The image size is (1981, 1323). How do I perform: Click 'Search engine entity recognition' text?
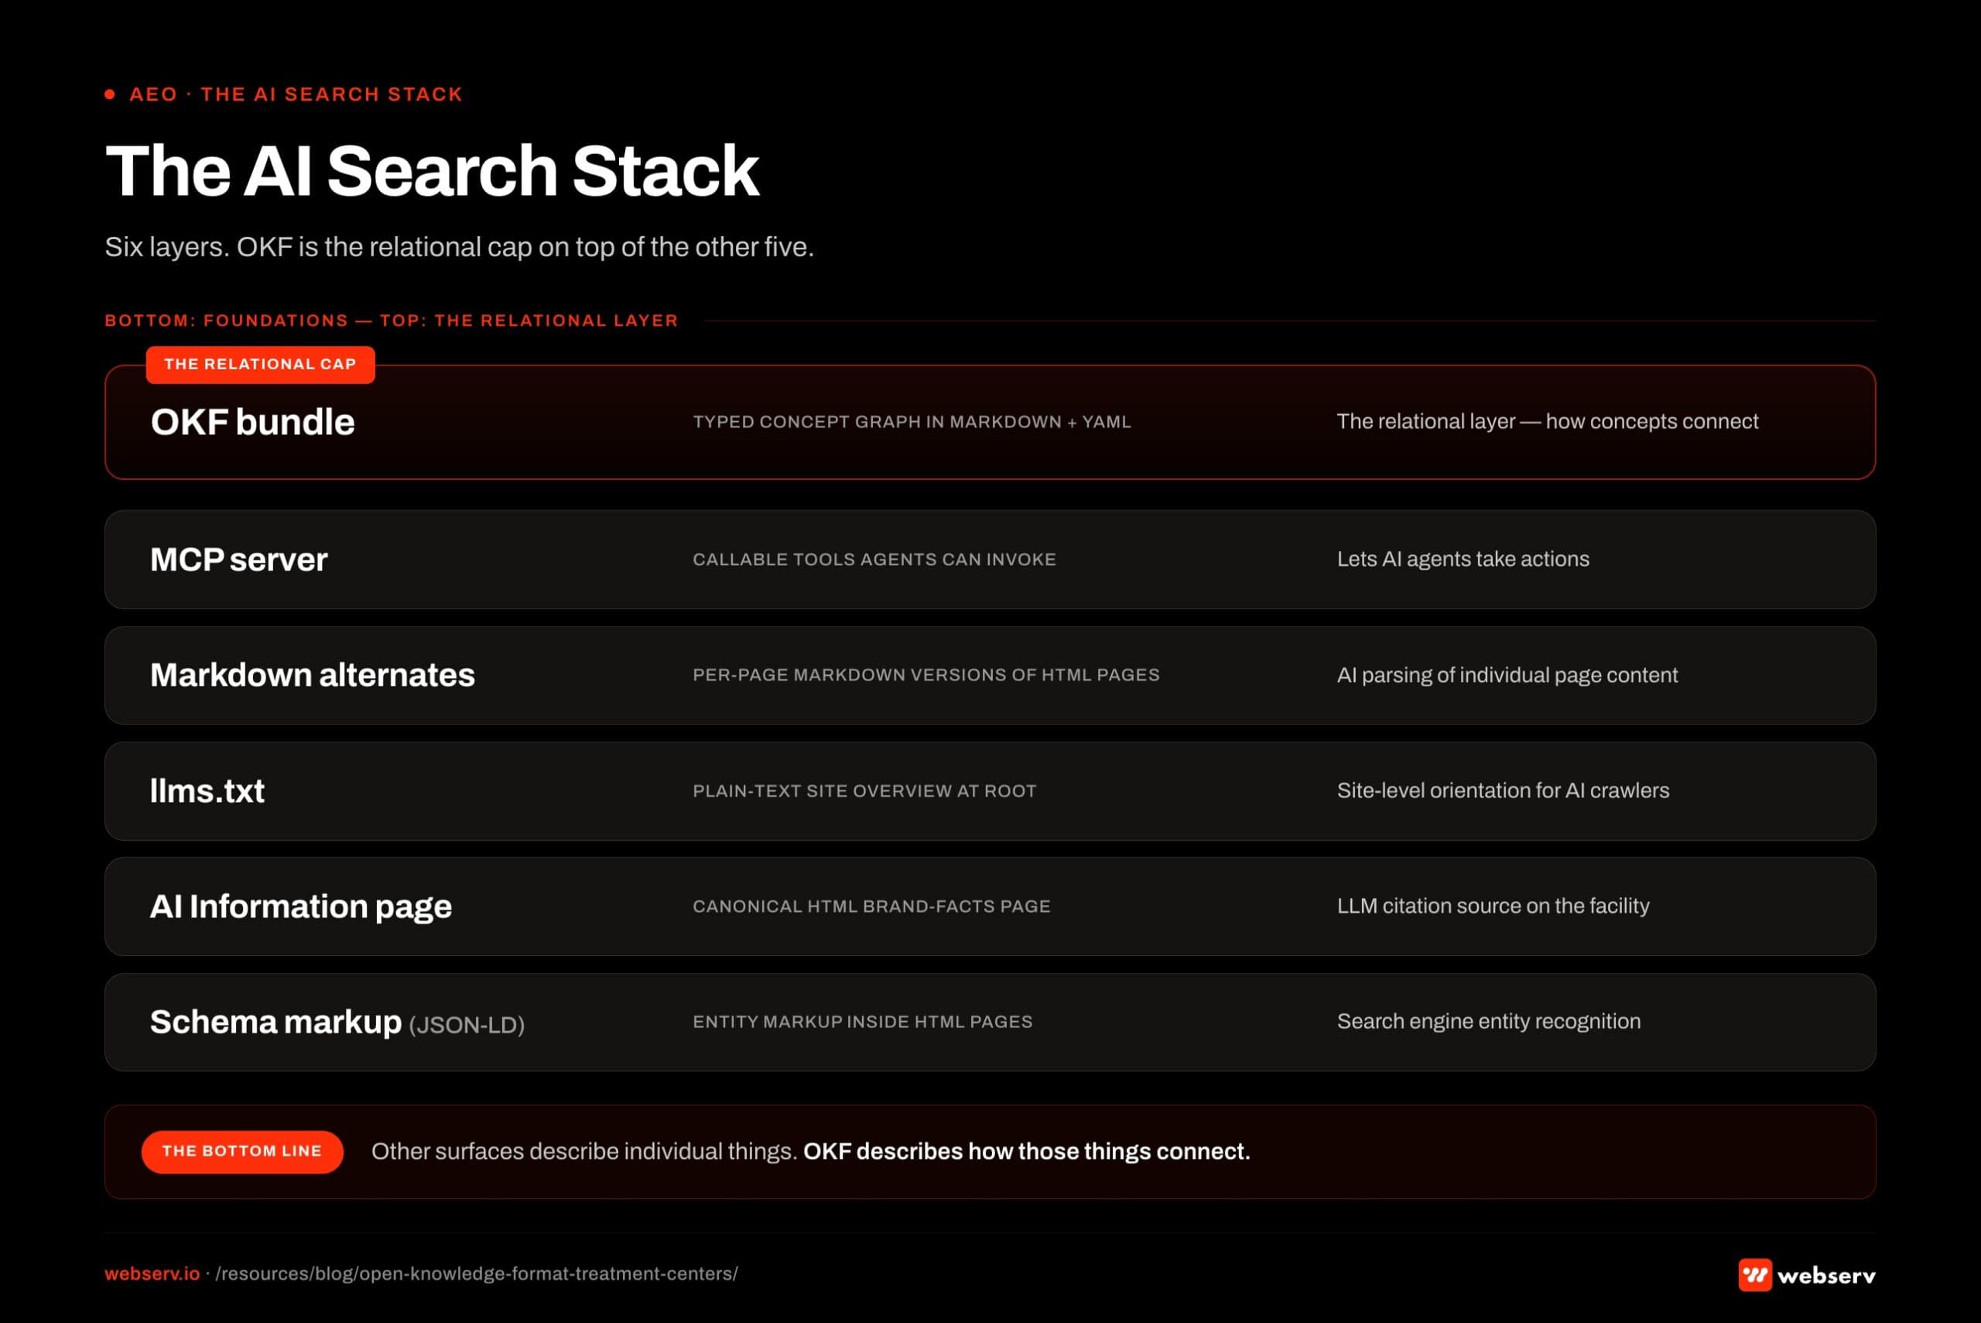point(1489,1021)
